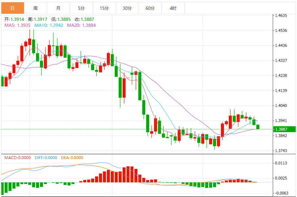
Task: Click the MA10: 1.3942 indicator label
Action: [49, 25]
